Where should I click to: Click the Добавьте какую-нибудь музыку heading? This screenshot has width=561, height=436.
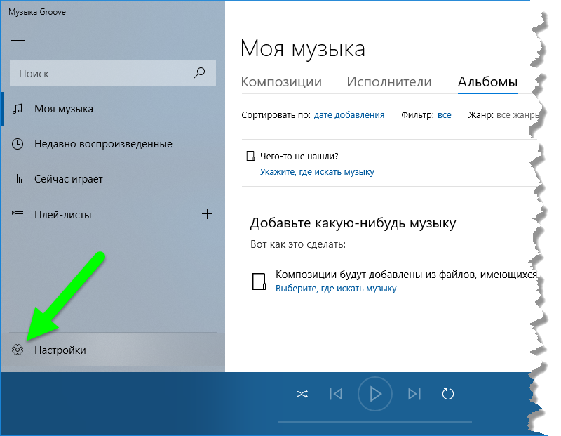(x=353, y=223)
